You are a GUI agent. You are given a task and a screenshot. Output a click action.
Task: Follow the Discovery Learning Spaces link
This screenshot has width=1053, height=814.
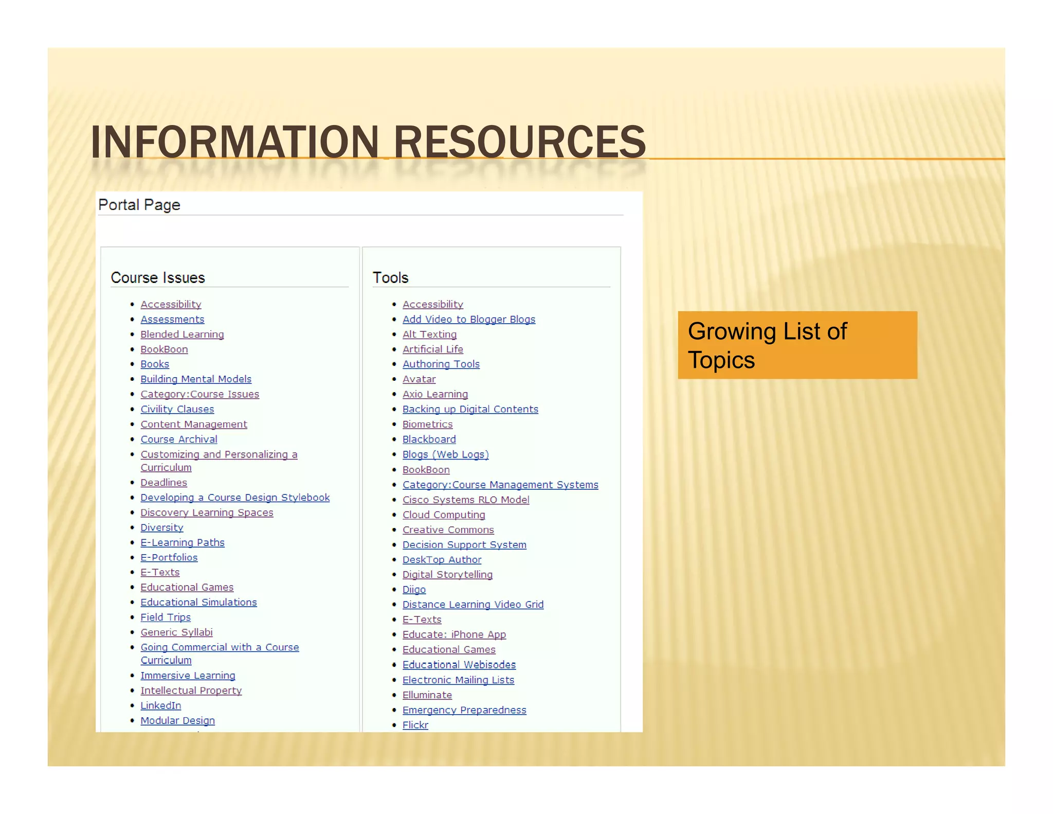click(x=207, y=512)
